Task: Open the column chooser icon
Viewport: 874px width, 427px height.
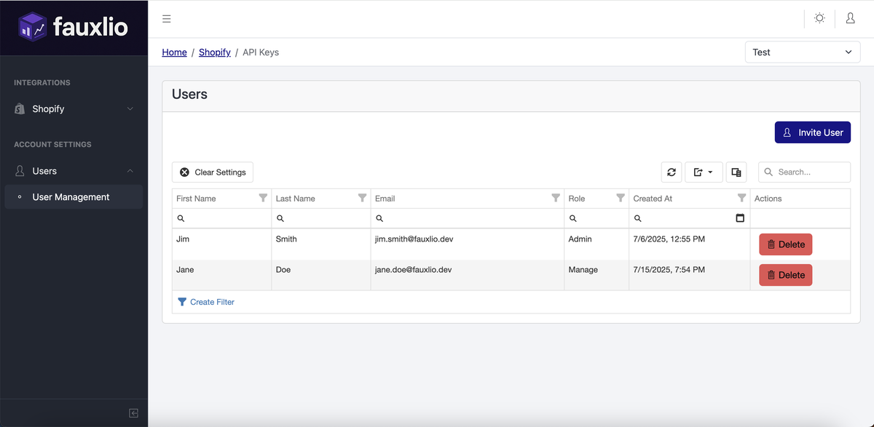Action: (x=736, y=172)
